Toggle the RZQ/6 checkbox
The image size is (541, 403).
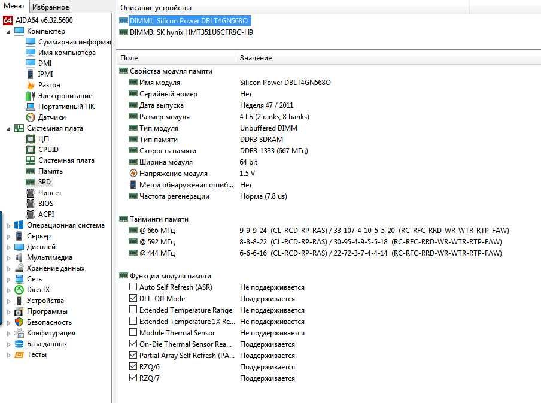[133, 366]
